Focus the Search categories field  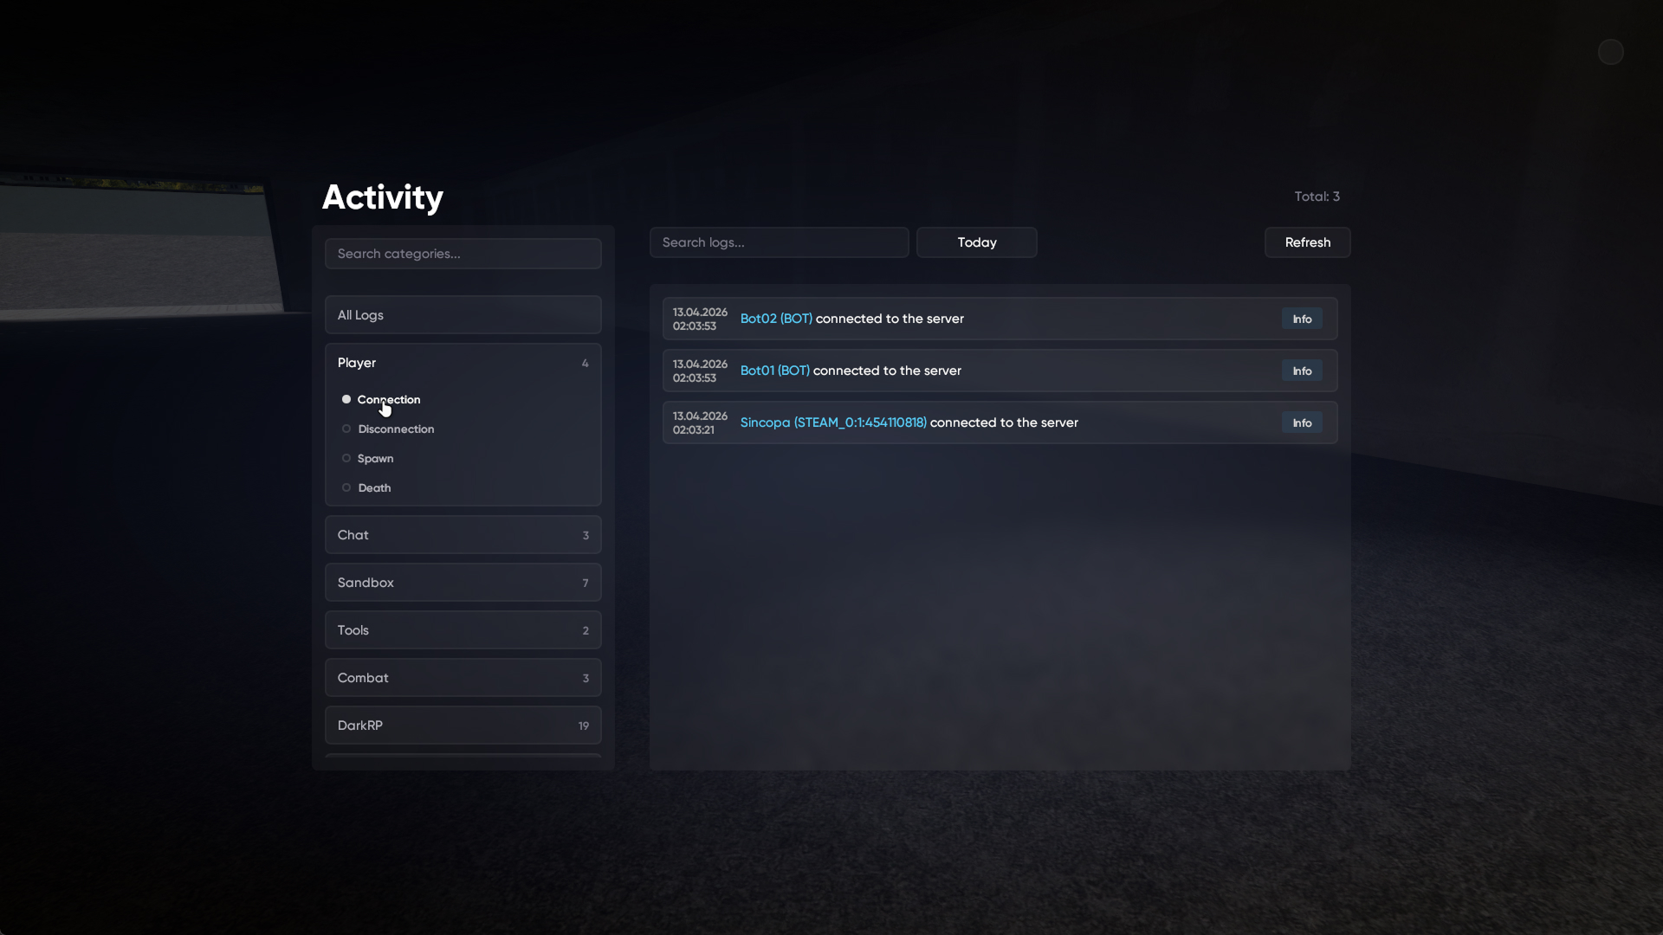pyautogui.click(x=463, y=254)
